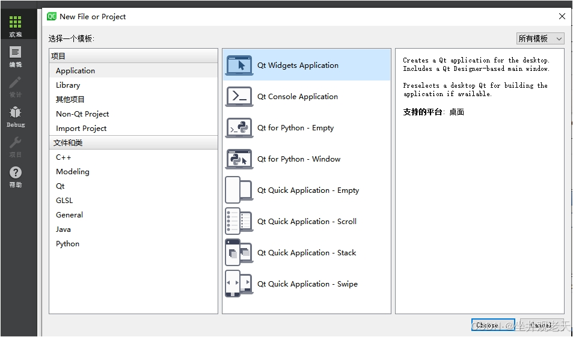Click the 文件和类 section header
Screen dimensions: 573x337
[133, 143]
